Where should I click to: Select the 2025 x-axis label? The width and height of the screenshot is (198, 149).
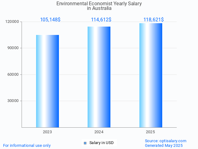coord(150,132)
